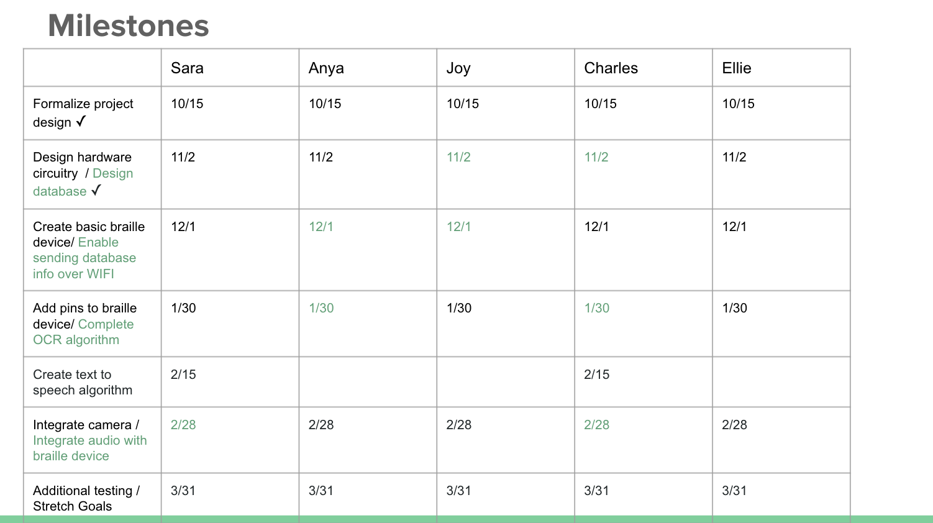The height and width of the screenshot is (523, 933).
Task: Click Joy's green 11/2 date
Action: click(x=458, y=157)
